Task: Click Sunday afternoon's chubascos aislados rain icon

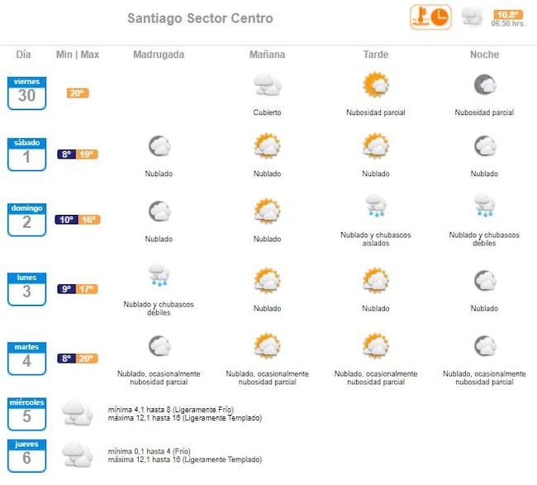Action: 376,207
